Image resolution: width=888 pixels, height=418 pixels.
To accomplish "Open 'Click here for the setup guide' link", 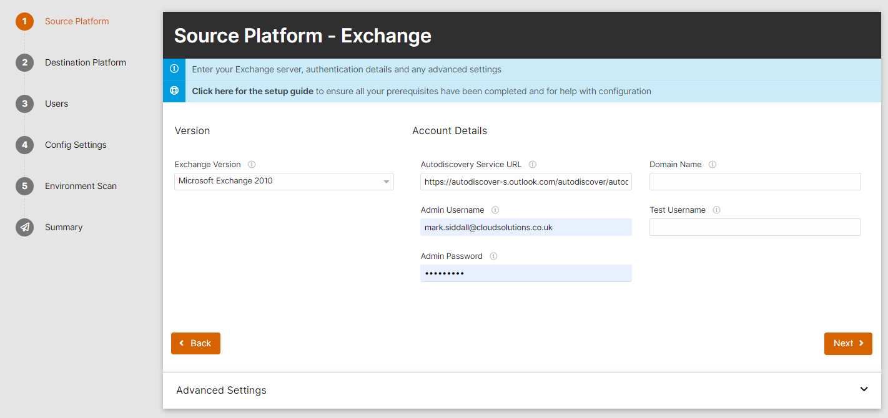I will 252,91.
